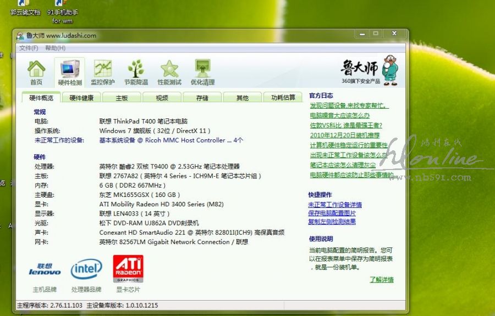Click the 6 GB DDR2 667MHz memory text
Viewport: 495px width, 316px height.
[x=132, y=185]
